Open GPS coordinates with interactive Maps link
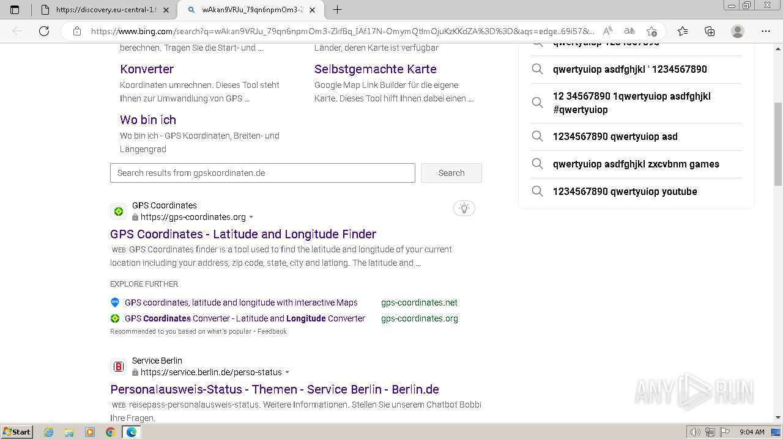 coord(241,302)
